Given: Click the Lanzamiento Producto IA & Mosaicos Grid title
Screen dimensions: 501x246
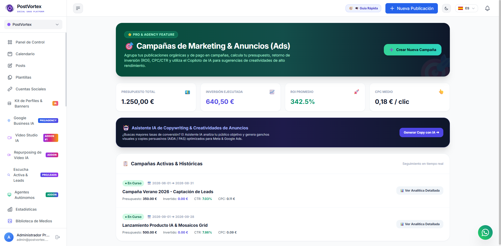Looking at the screenshot, I should point(165,225).
